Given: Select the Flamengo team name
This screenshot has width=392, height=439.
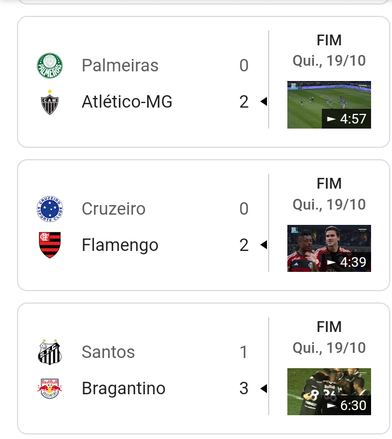Looking at the screenshot, I should tap(120, 245).
